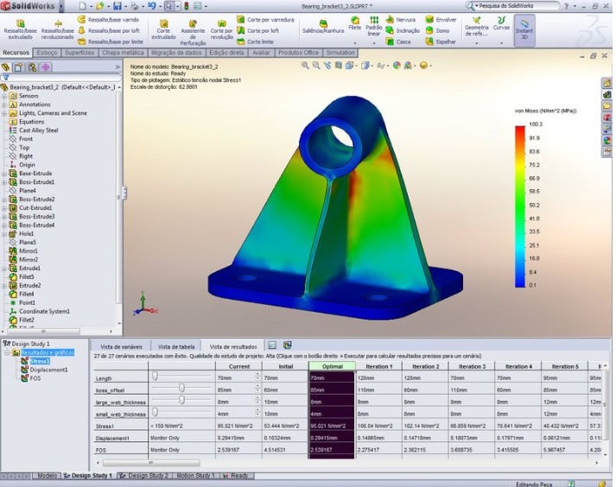
Task: Select the Optimal column header
Action: 332,366
